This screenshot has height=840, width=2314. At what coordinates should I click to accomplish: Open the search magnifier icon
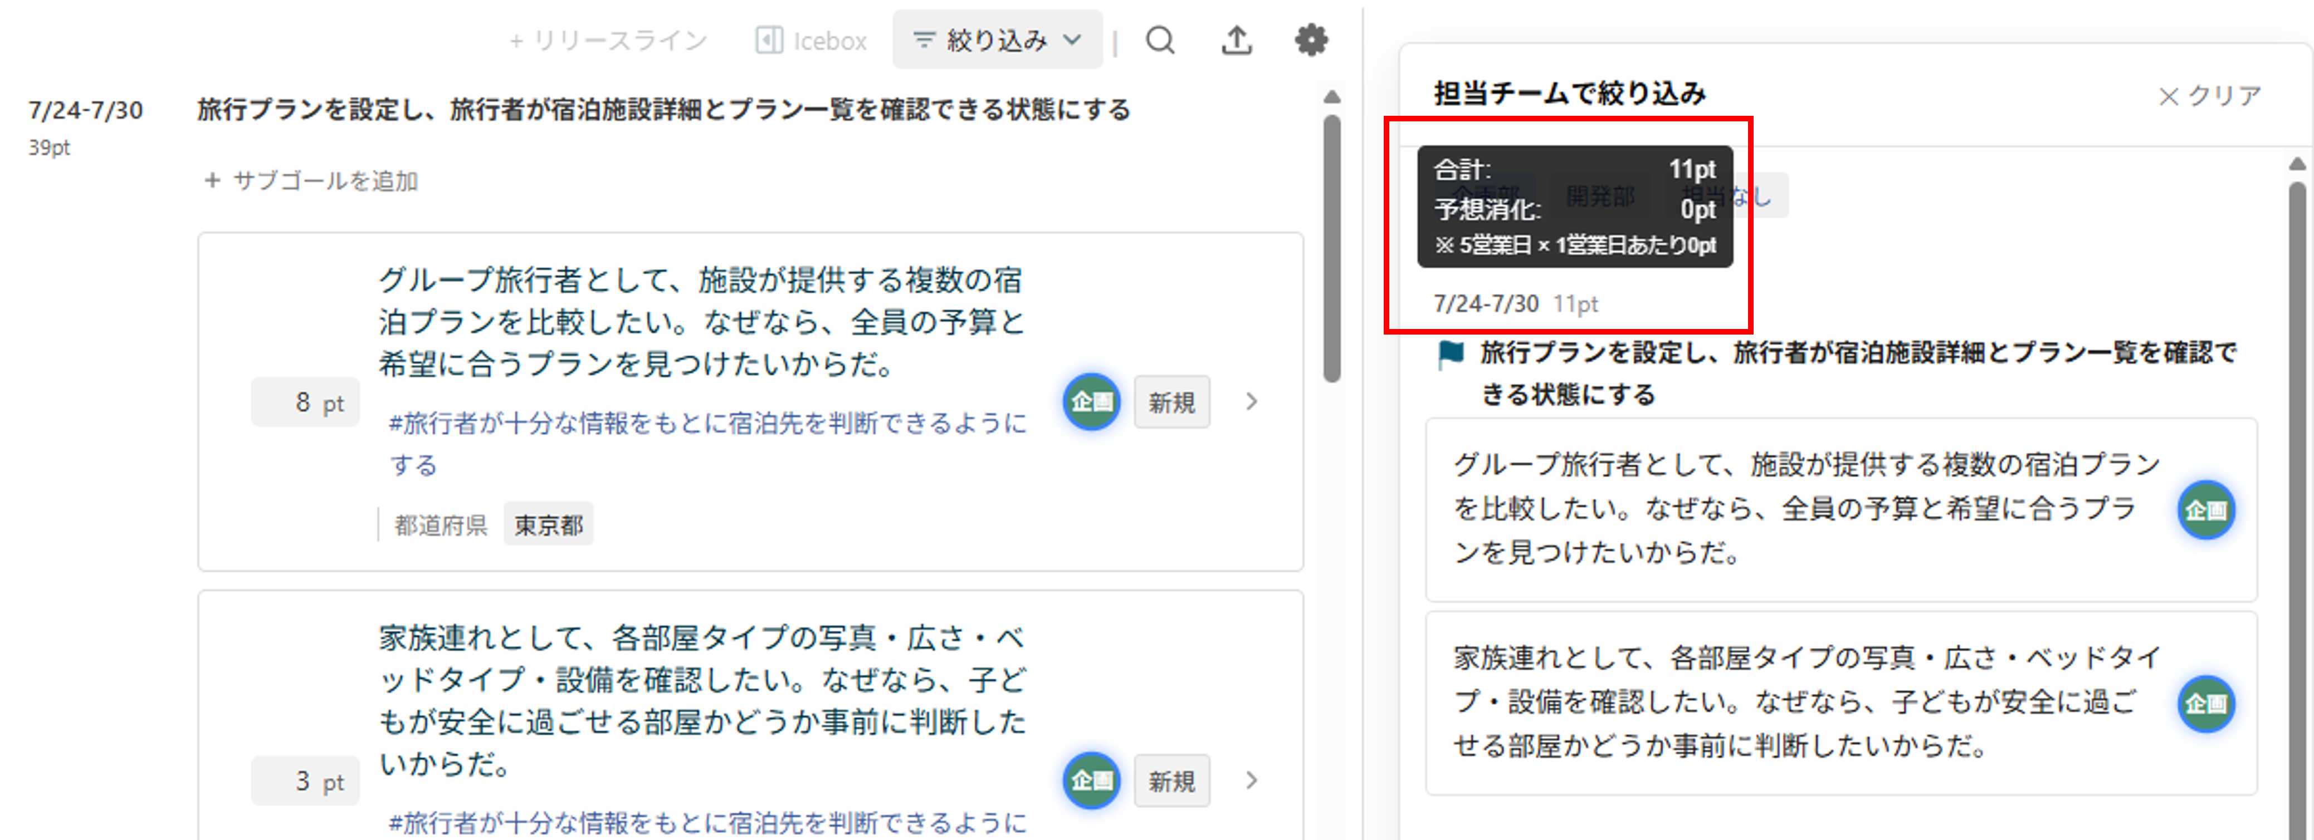point(1160,41)
